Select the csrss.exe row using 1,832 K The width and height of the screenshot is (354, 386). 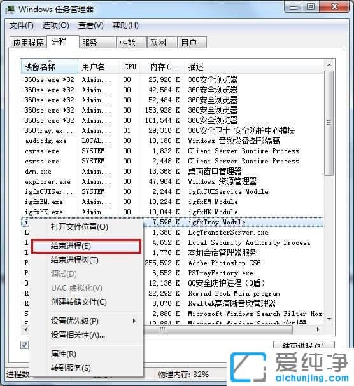point(172,151)
